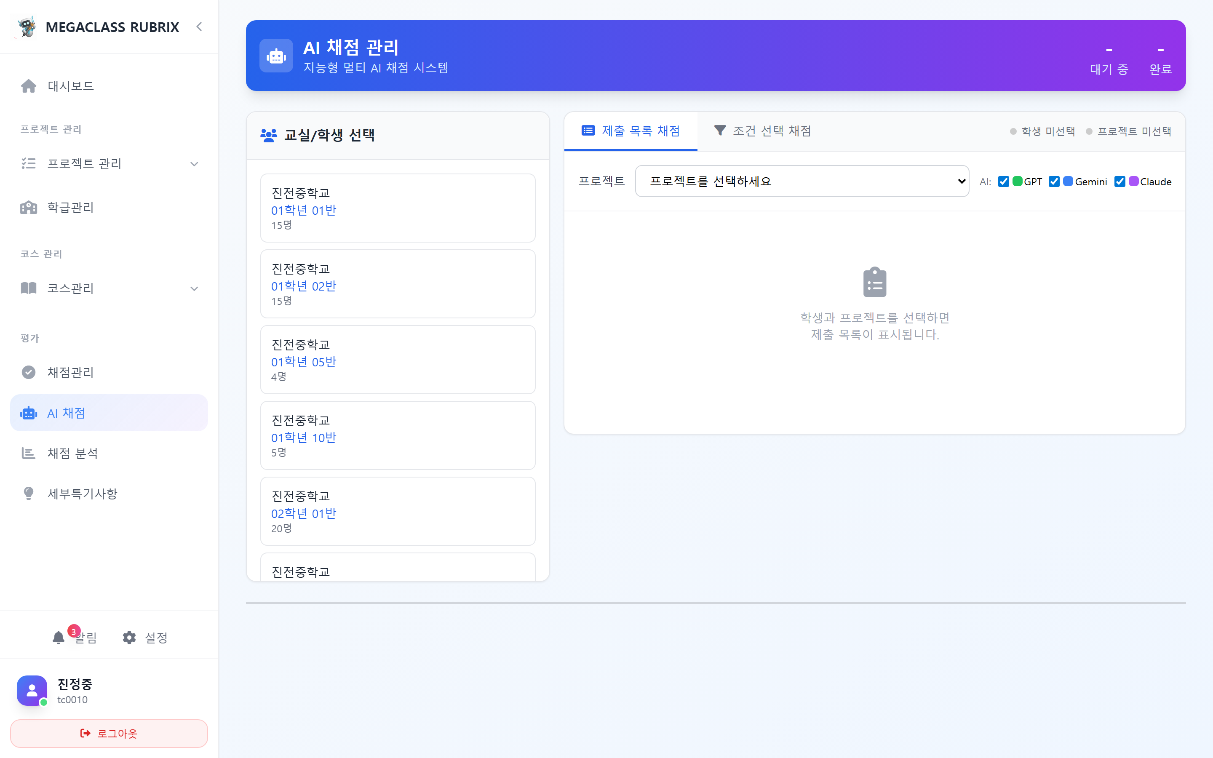Disable the GPT AI checkbox

pos(1004,181)
